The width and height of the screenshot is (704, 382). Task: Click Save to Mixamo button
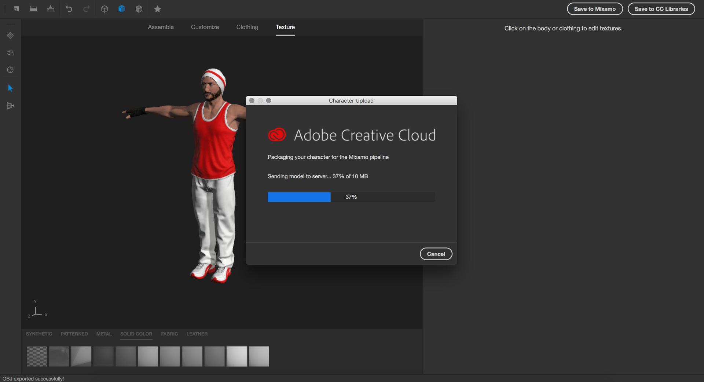(x=595, y=9)
